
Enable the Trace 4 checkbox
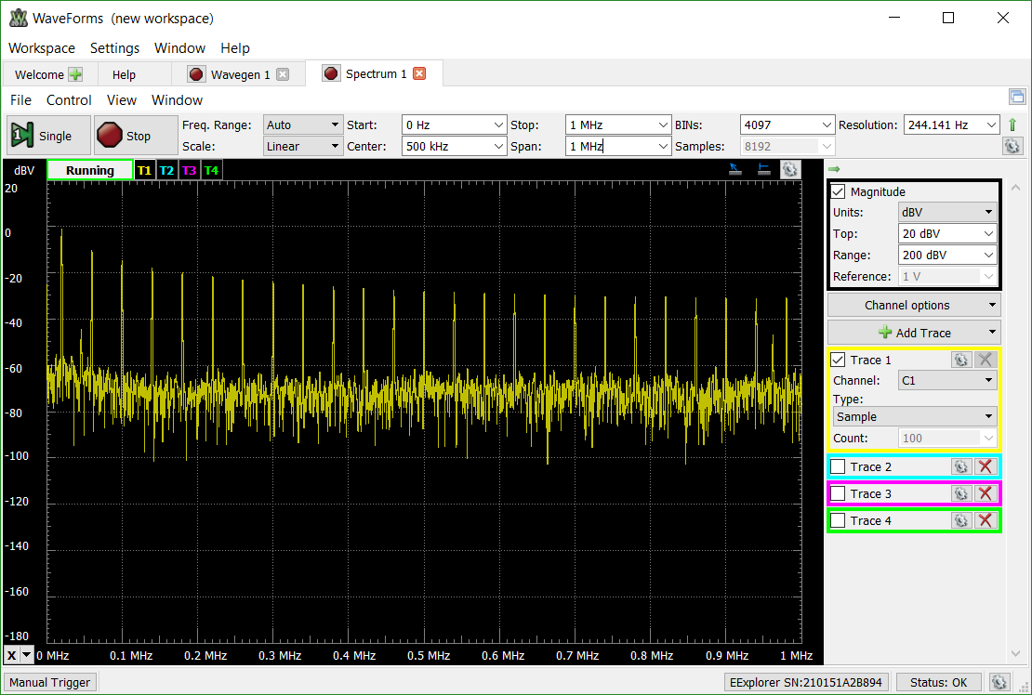(x=838, y=520)
